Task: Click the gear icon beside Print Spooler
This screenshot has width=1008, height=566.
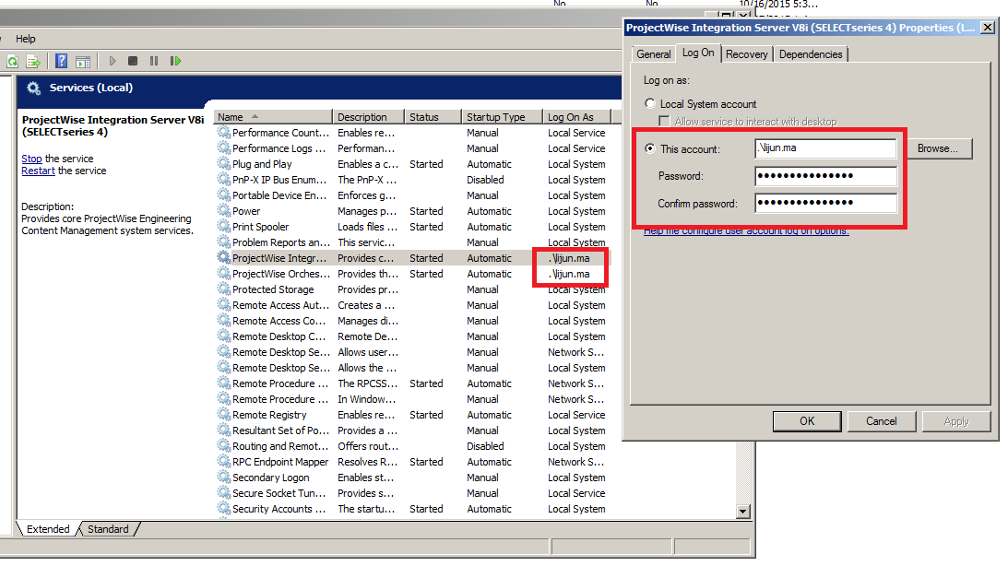Action: coord(224,226)
